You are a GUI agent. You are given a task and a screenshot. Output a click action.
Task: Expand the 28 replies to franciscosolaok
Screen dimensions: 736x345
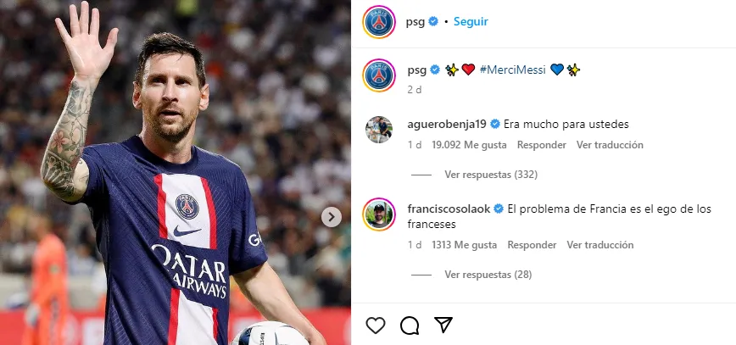(x=488, y=275)
